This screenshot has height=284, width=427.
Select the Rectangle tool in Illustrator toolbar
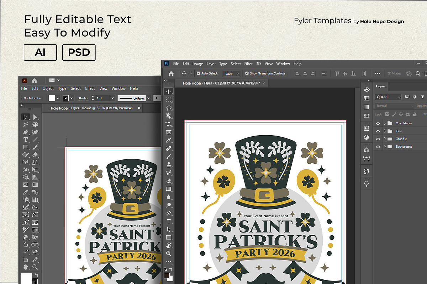click(26, 147)
